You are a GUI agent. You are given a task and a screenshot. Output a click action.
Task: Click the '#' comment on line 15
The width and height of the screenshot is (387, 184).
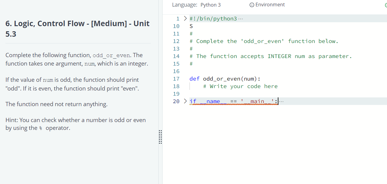[x=191, y=64]
